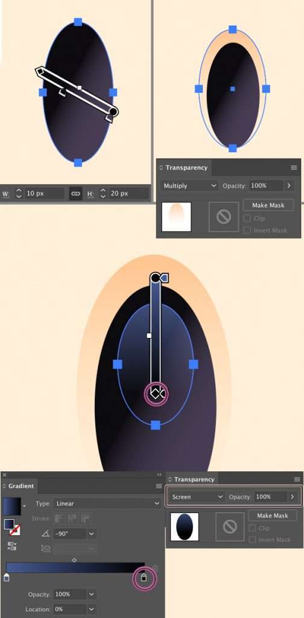Viewport: 304px width, 618px height.
Task: Click the second Stroke gradient option icon
Action: coord(72,518)
